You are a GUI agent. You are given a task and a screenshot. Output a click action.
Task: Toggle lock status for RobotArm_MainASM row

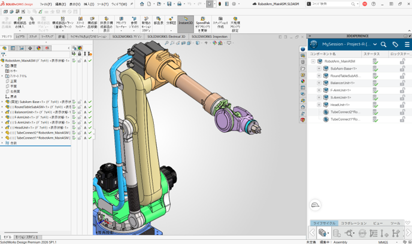(x=402, y=62)
